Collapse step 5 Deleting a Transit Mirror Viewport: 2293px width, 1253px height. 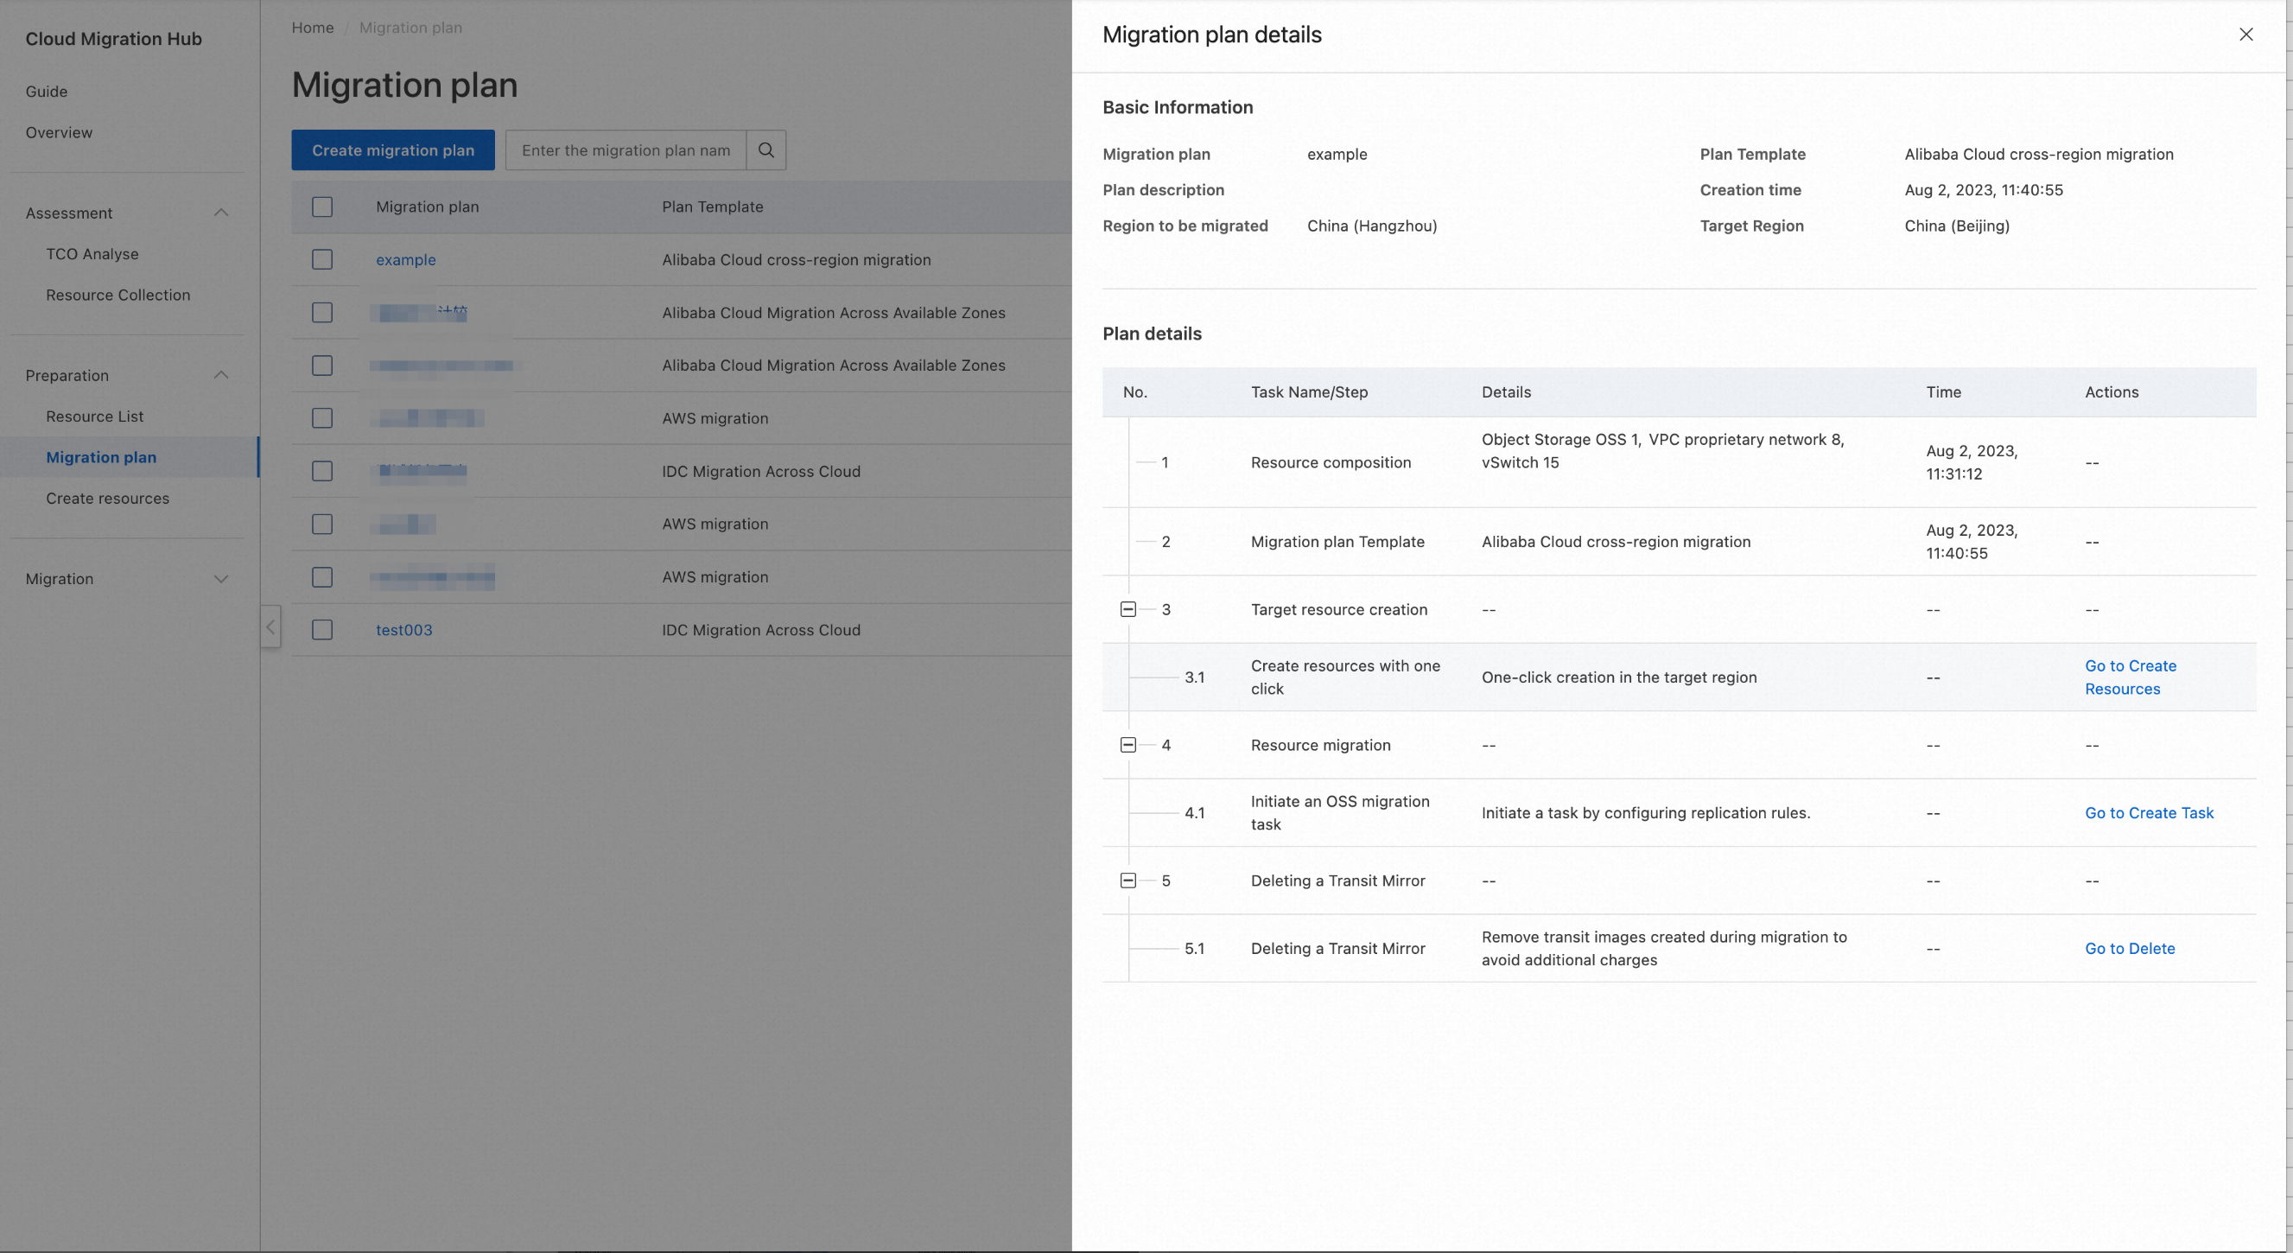tap(1127, 880)
